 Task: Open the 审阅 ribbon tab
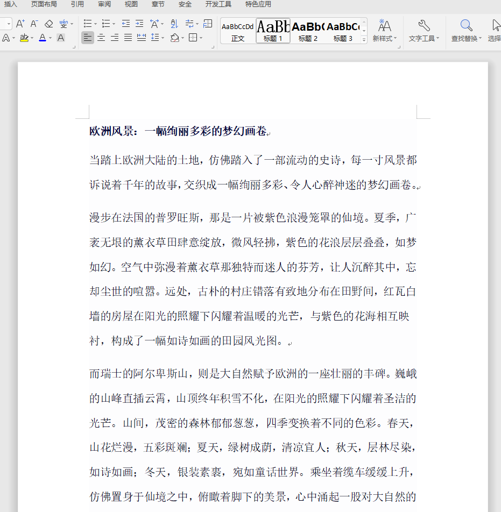click(x=105, y=4)
